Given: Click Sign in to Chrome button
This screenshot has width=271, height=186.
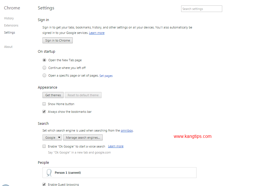Looking at the screenshot, I should coord(58,40).
